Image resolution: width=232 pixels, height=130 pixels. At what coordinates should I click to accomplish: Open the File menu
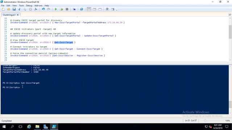coord(3,6)
